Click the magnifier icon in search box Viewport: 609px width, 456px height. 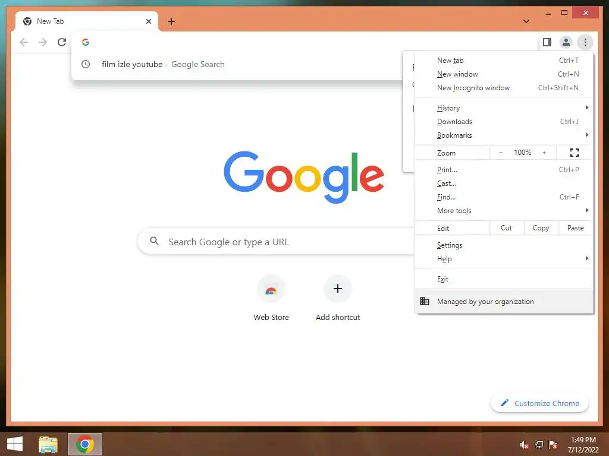tap(154, 241)
